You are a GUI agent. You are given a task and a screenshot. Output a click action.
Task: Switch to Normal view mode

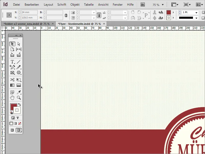point(12,130)
